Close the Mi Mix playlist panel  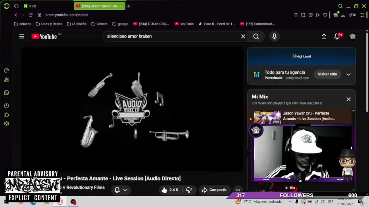(348, 99)
